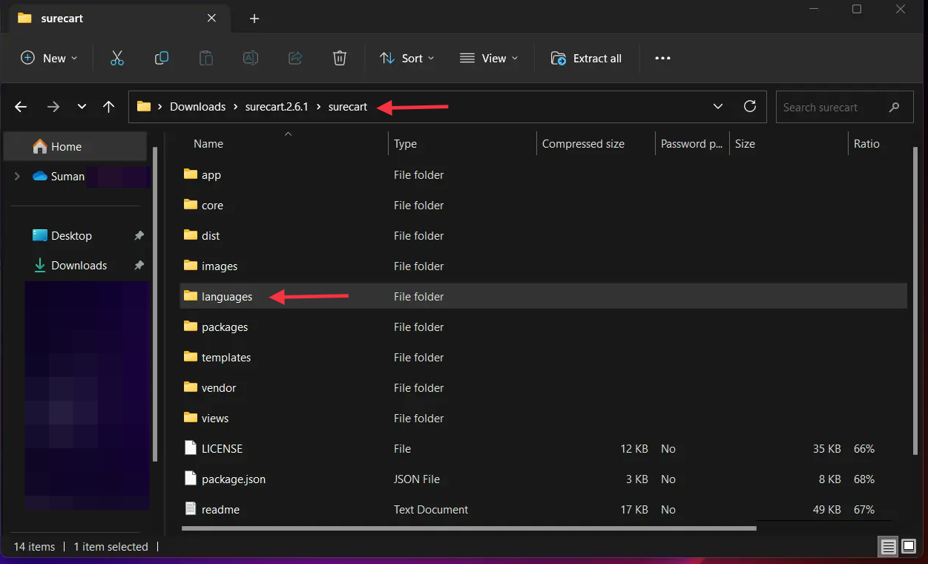Click the Copy icon in toolbar
The width and height of the screenshot is (928, 564).
[x=161, y=58]
